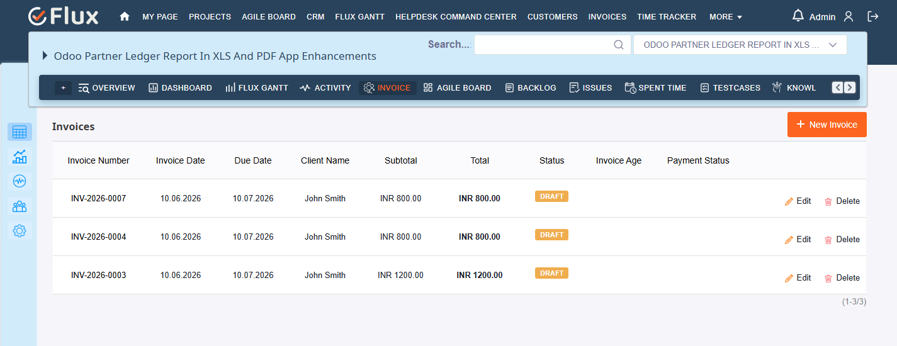Open INVOICES in top menu
The width and height of the screenshot is (897, 346).
point(607,17)
